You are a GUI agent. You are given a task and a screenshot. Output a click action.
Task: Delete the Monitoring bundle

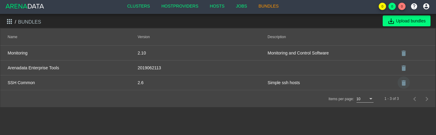click(404, 53)
